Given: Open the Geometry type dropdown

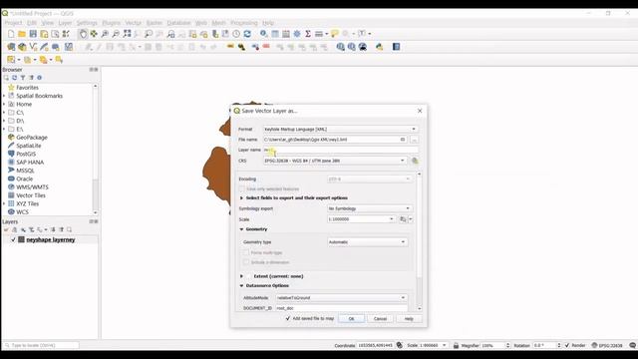Looking at the screenshot, I should (x=367, y=242).
